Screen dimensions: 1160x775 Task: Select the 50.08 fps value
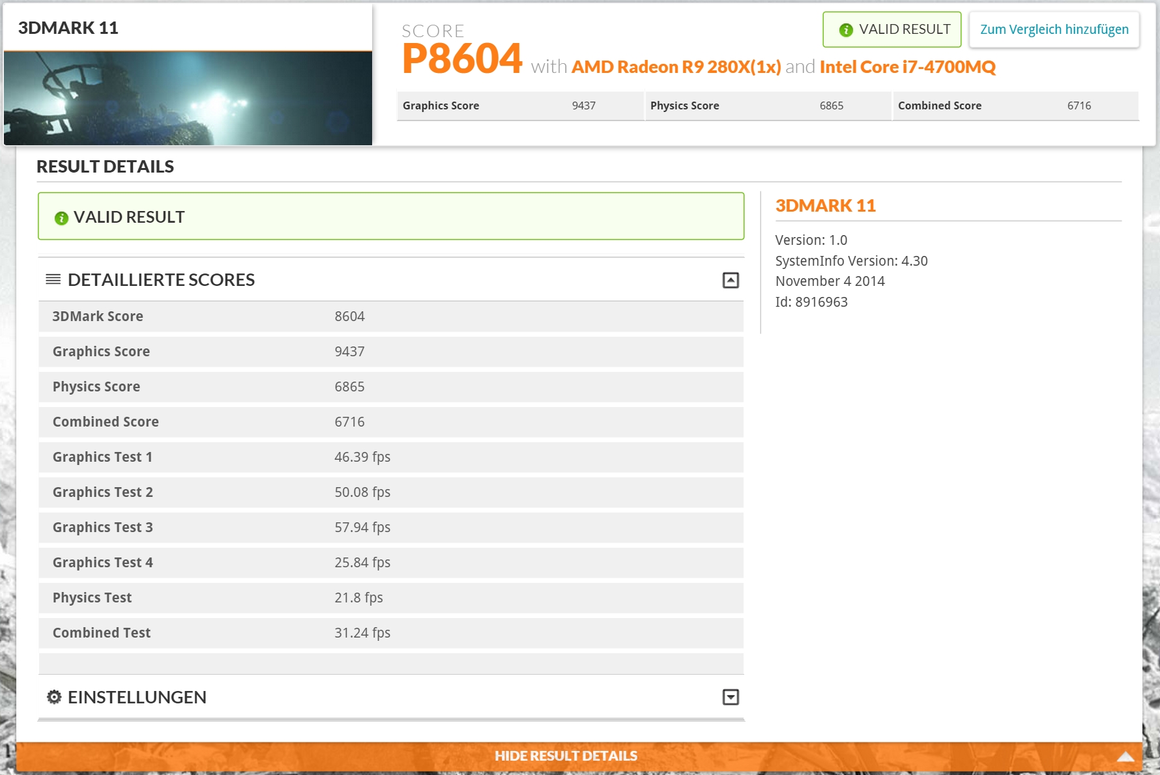(362, 492)
